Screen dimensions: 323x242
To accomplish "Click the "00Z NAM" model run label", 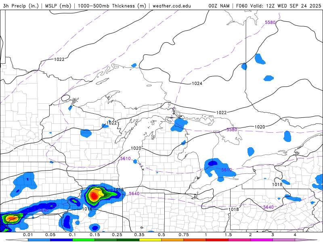I will (219, 6).
